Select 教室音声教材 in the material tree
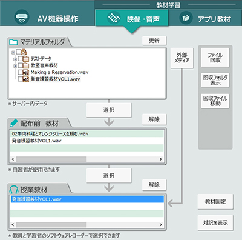This screenshot has height=240, width=242. coord(44,65)
